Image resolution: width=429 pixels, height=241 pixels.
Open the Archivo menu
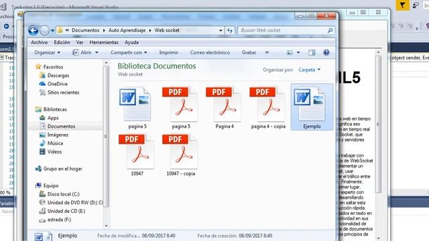coord(39,42)
